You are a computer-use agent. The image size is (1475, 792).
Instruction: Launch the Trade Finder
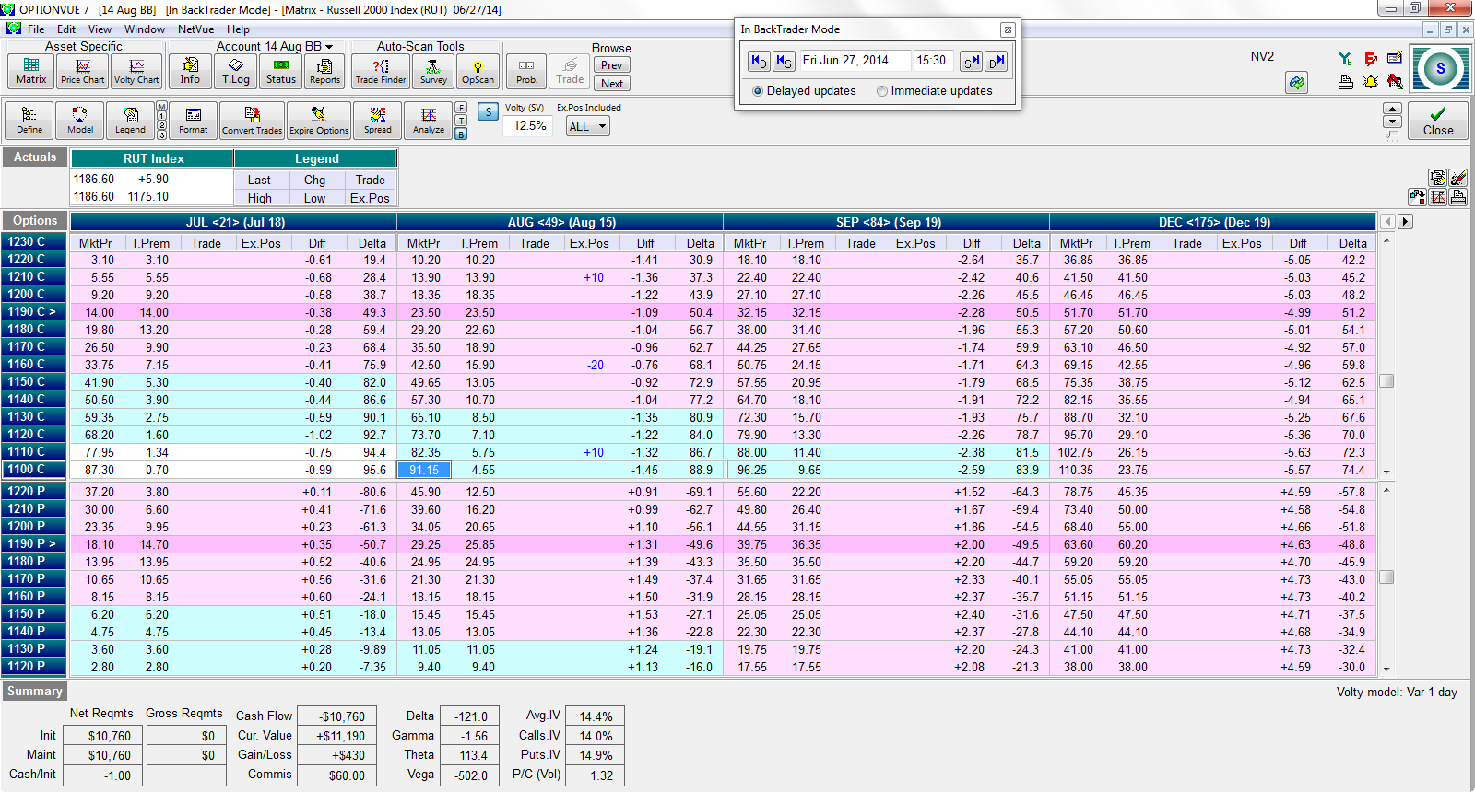(381, 71)
